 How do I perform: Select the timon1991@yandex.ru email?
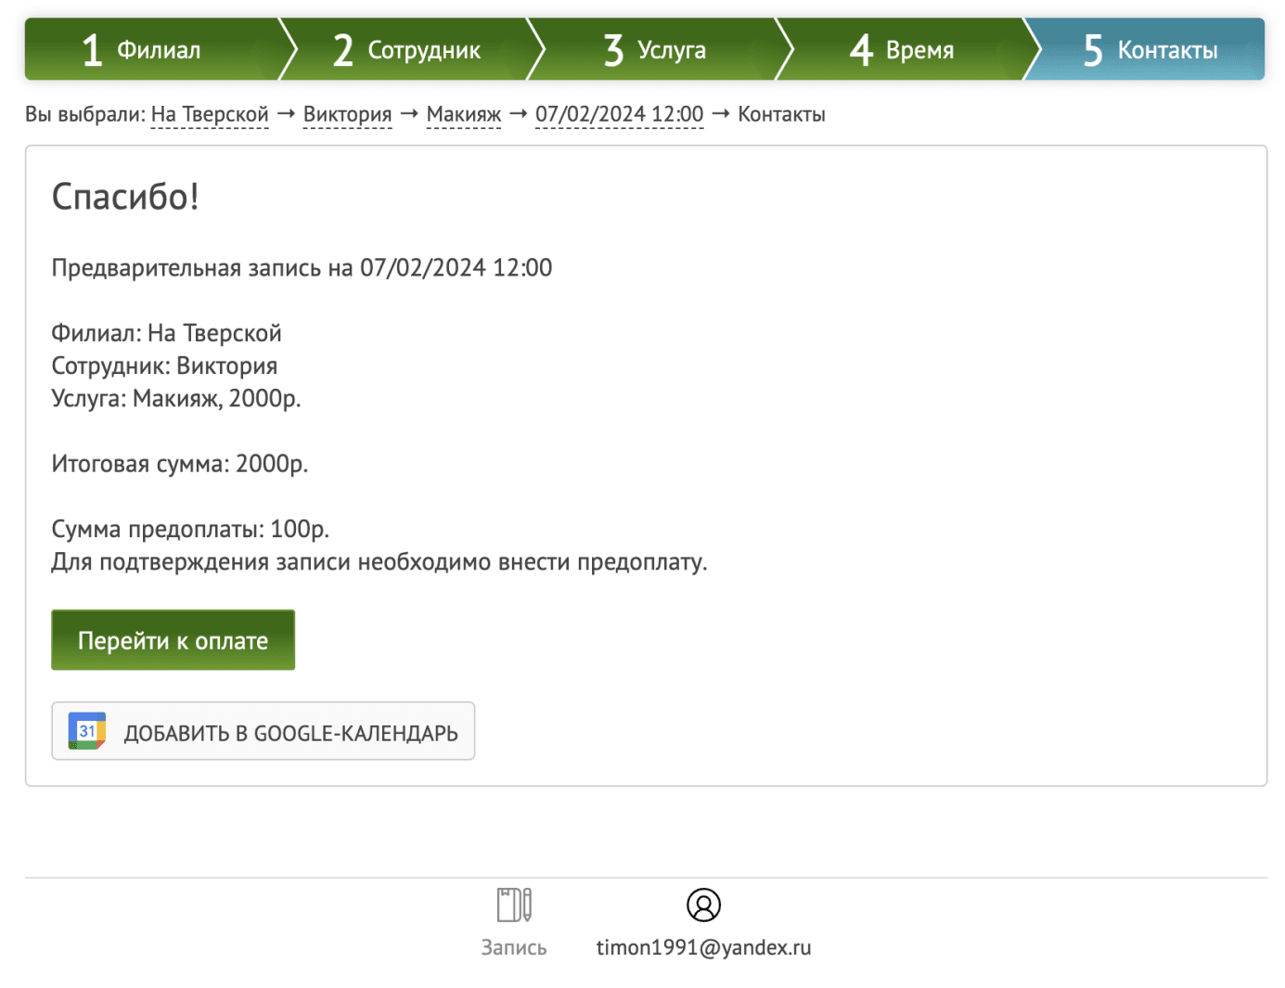click(704, 947)
